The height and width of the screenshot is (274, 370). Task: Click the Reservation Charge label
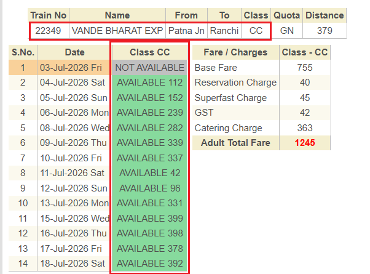(x=235, y=83)
